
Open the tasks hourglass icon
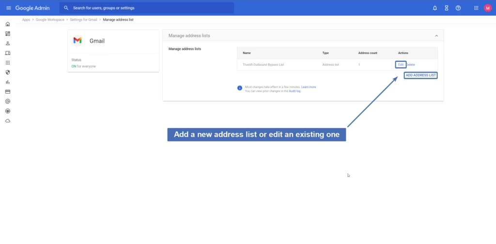[447, 8]
